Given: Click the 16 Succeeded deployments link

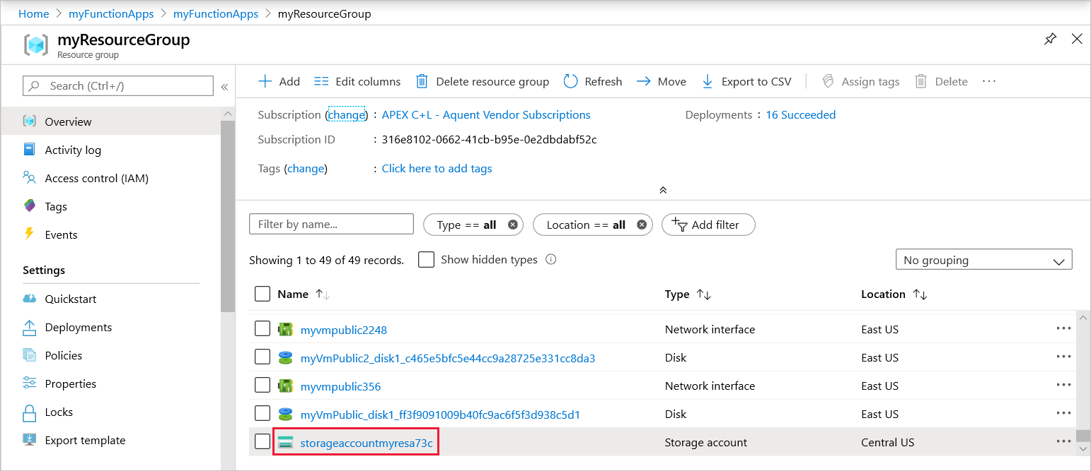Looking at the screenshot, I should [800, 114].
